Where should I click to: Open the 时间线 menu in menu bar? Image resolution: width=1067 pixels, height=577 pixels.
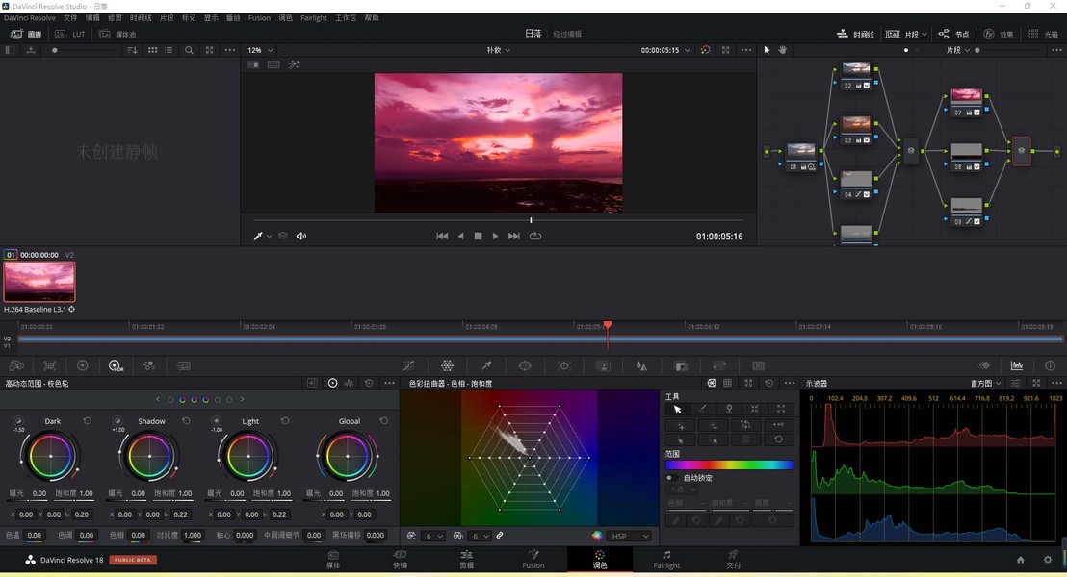141,18
